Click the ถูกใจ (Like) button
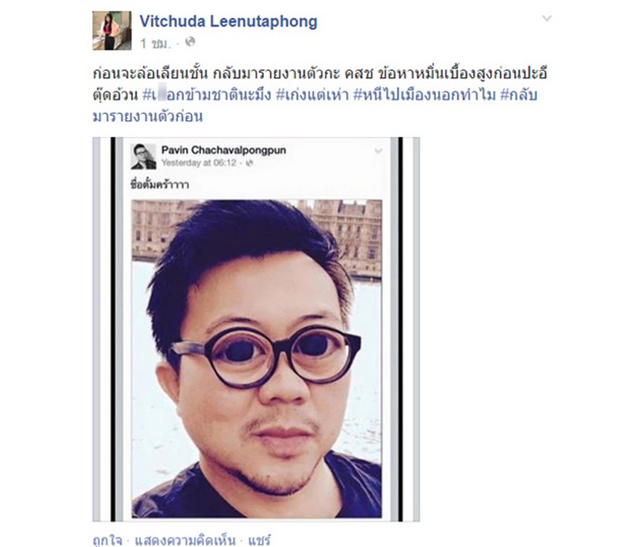644x547 pixels. point(107,540)
